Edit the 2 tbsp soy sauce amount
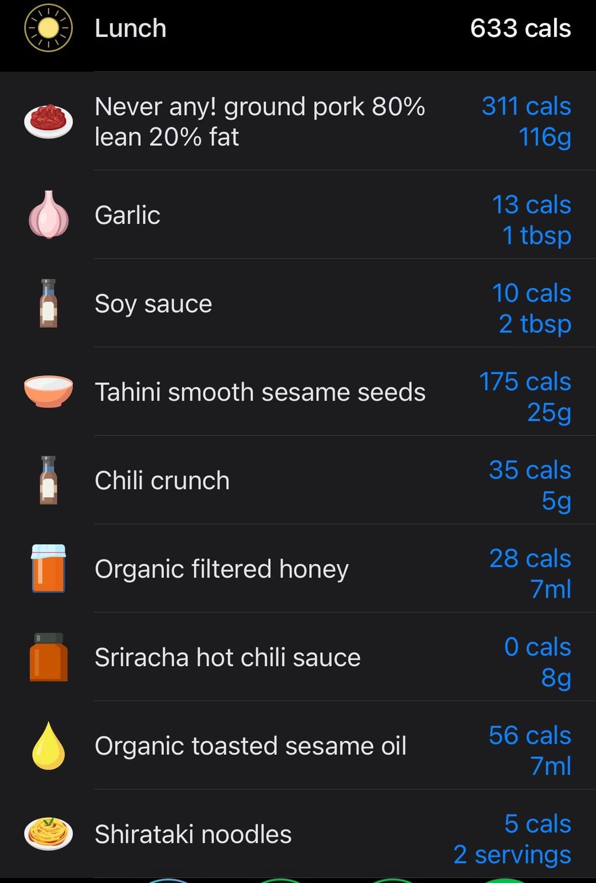 point(535,324)
